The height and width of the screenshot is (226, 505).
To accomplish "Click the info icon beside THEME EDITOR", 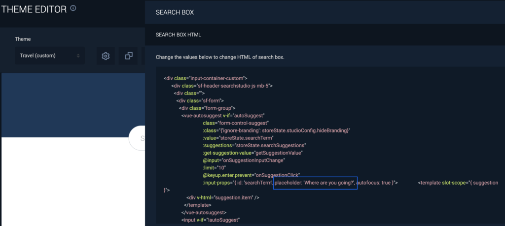I will point(73,8).
